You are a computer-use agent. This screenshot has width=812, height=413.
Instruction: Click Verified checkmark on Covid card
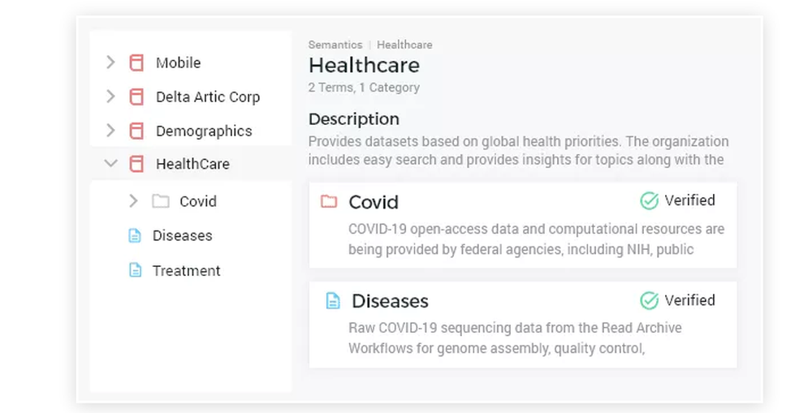[649, 200]
